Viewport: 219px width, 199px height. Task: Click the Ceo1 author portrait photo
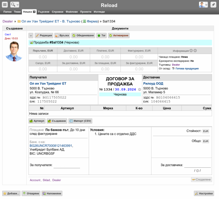[14, 51]
